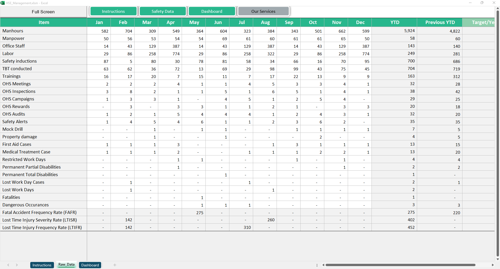The image size is (500, 269).
Task: Switch to the Dashboard sheet tab
Action: (90, 265)
